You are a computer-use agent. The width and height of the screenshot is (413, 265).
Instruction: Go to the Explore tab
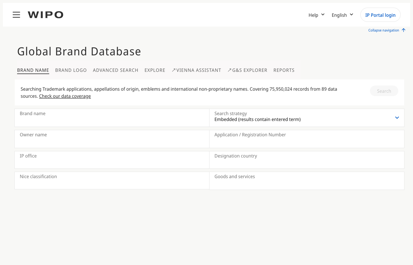point(155,70)
